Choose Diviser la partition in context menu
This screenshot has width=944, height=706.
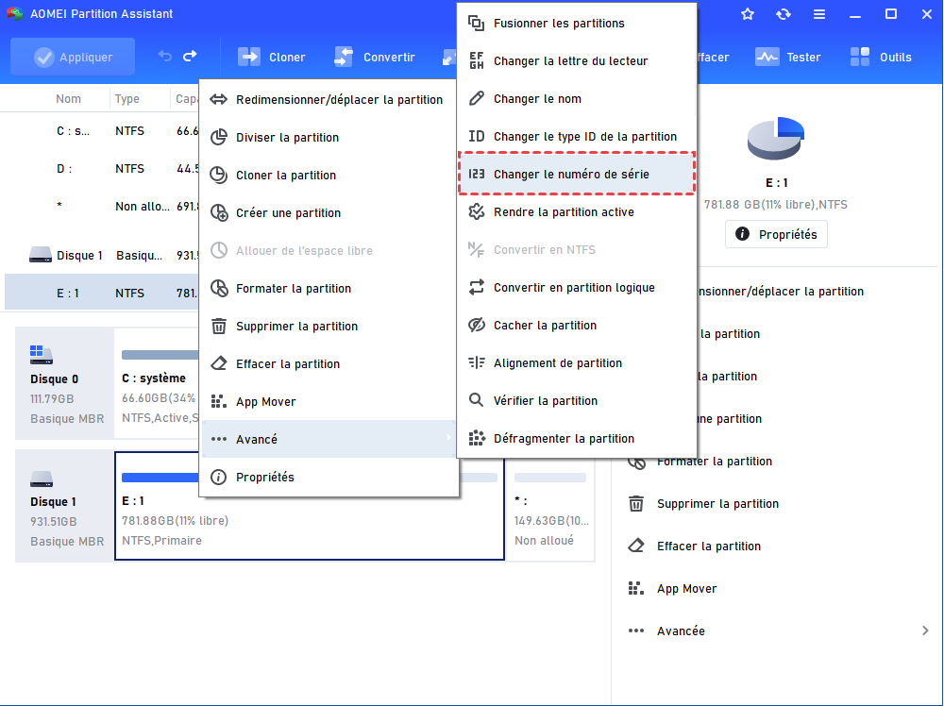point(329,138)
